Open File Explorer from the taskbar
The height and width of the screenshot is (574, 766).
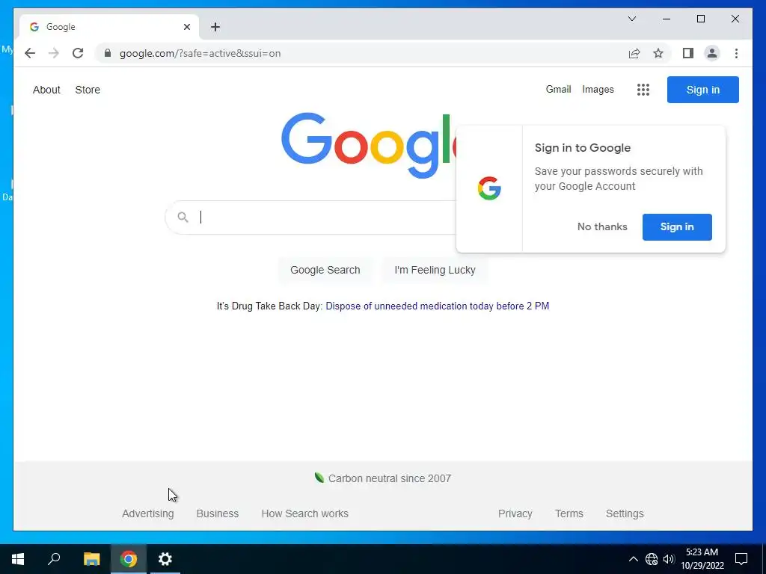click(x=91, y=559)
